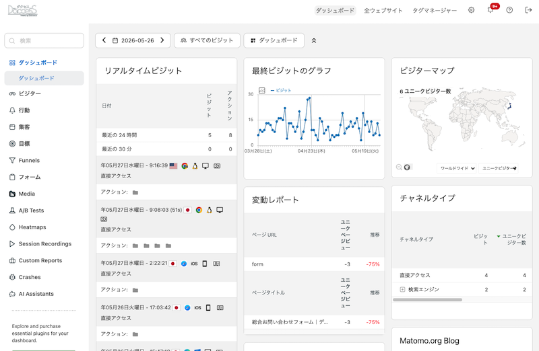This screenshot has height=351, width=539.
Task: Open the ダッシュボード selector button
Action: pyautogui.click(x=274, y=40)
